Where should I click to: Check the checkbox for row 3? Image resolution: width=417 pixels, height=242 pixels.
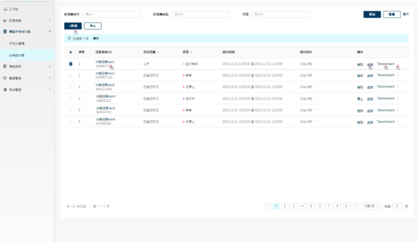[x=71, y=87]
